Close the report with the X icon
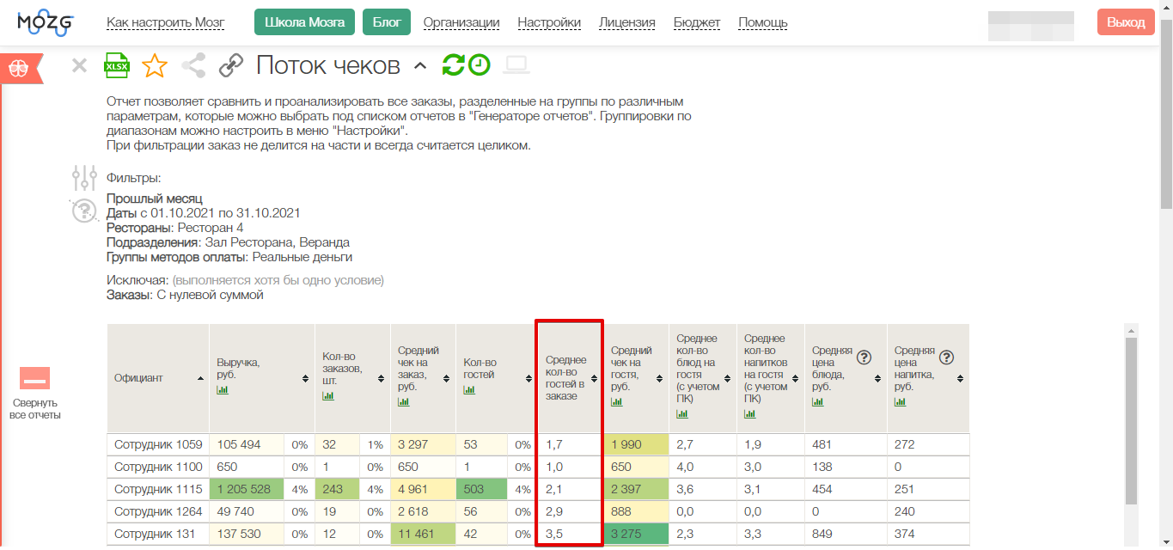The height and width of the screenshot is (550, 1173). tap(79, 65)
